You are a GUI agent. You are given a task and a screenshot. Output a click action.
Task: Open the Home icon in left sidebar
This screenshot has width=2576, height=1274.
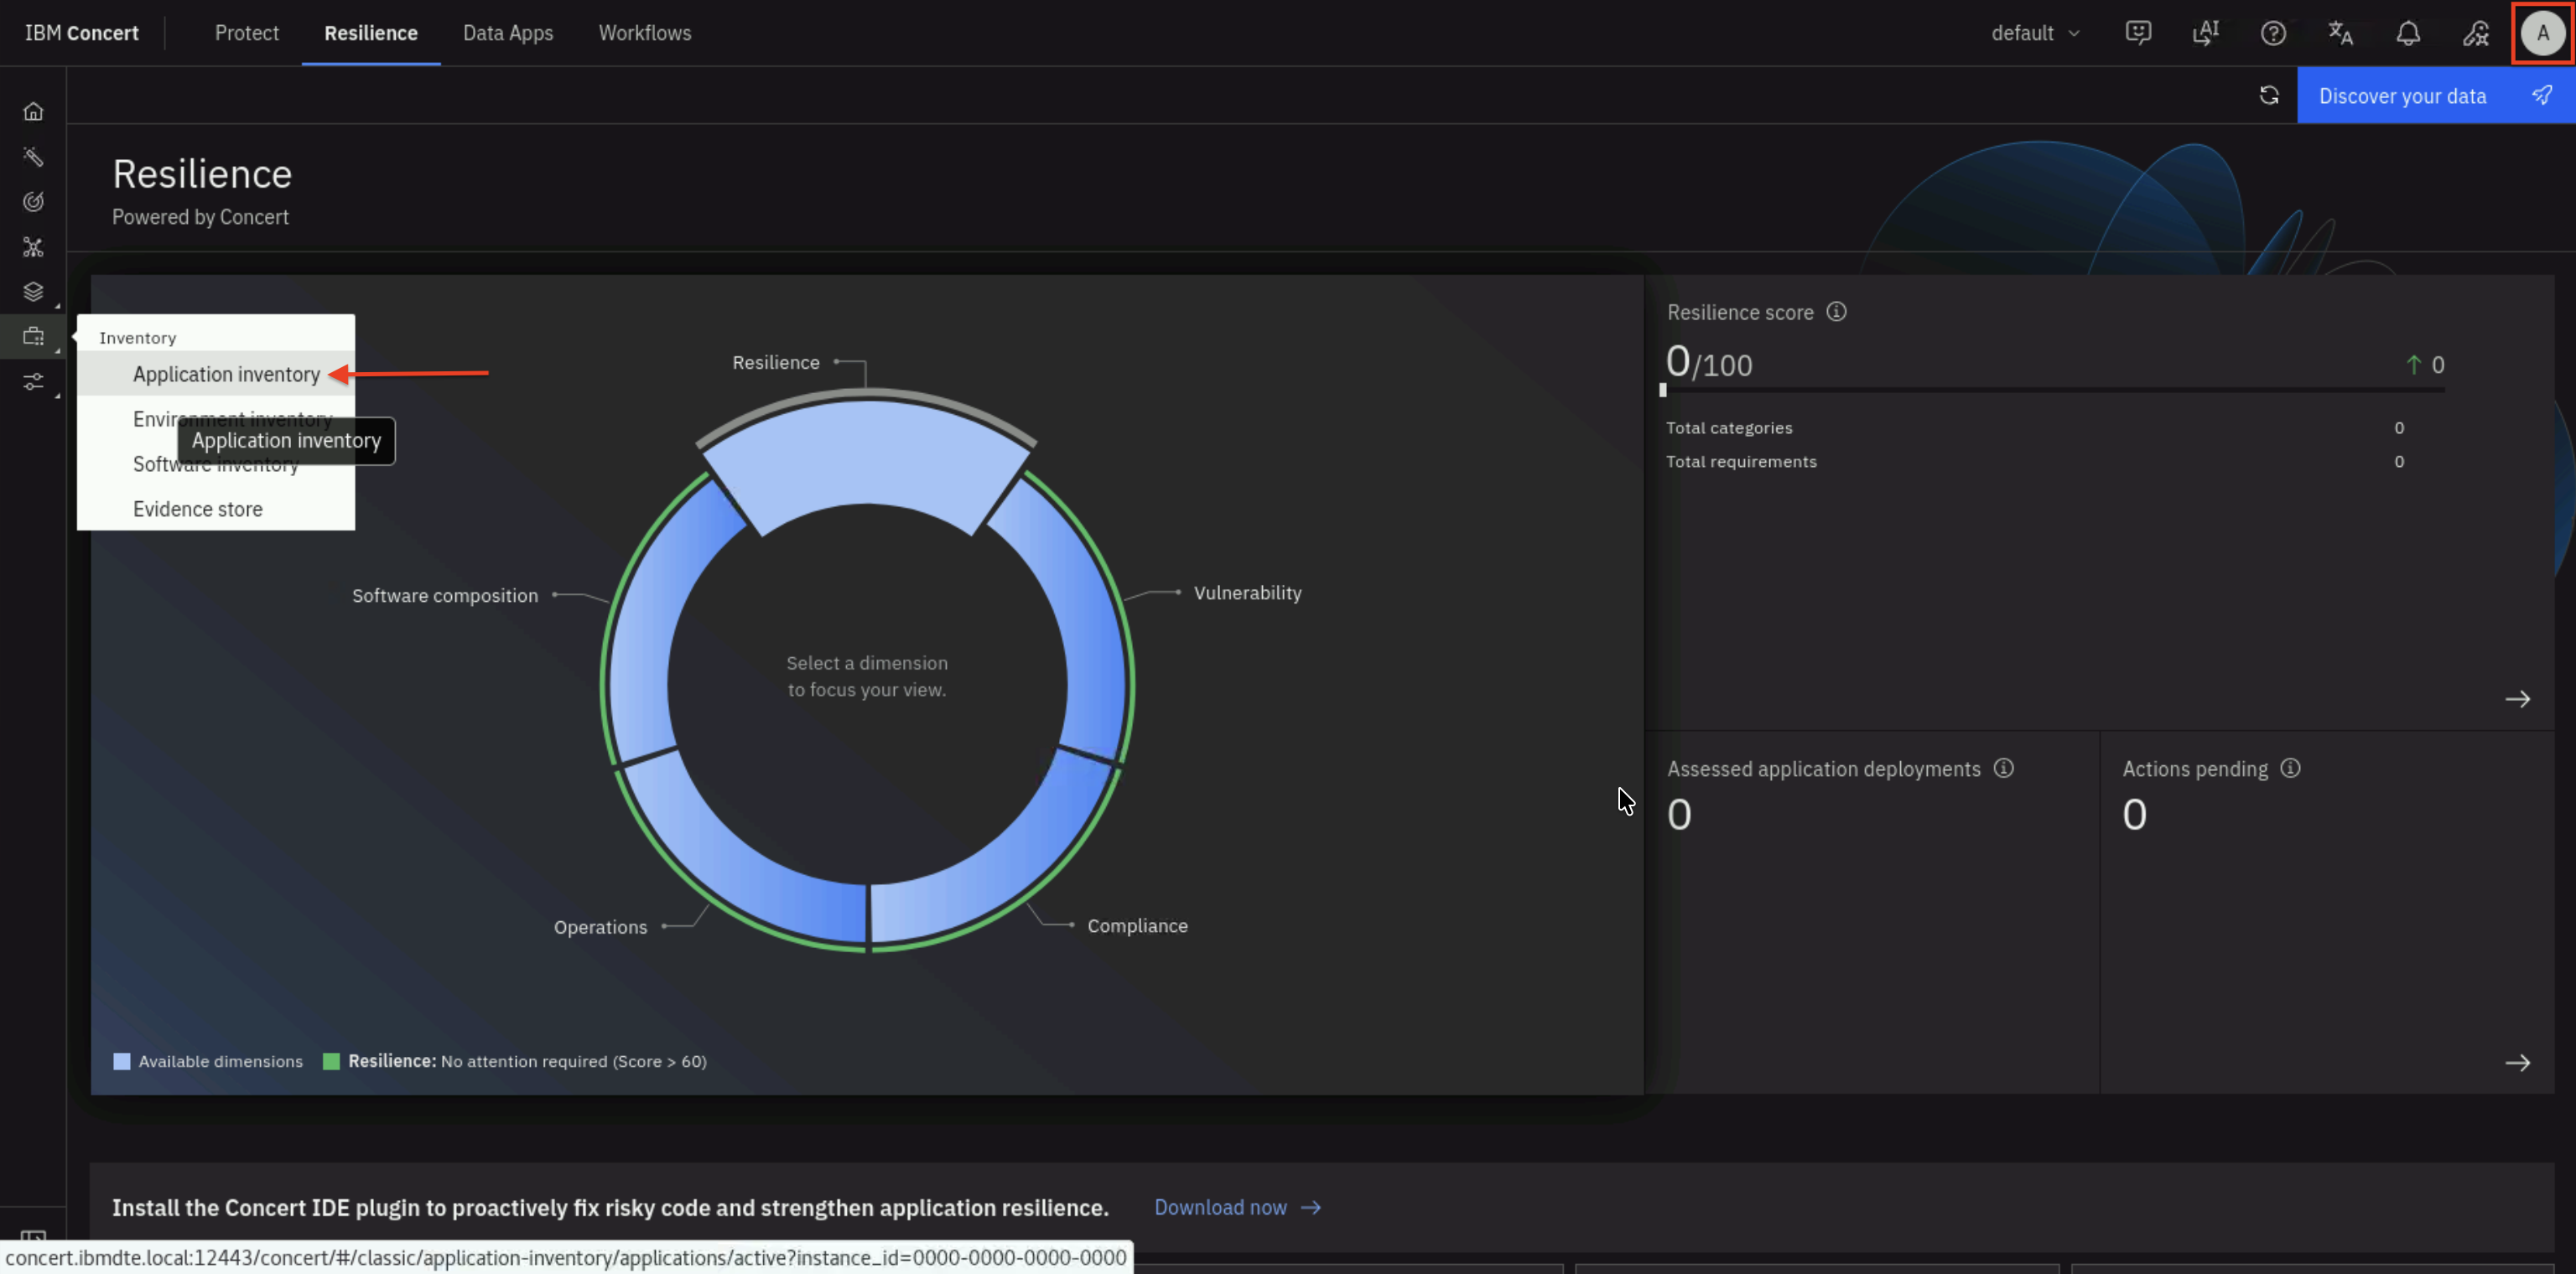tap(33, 111)
